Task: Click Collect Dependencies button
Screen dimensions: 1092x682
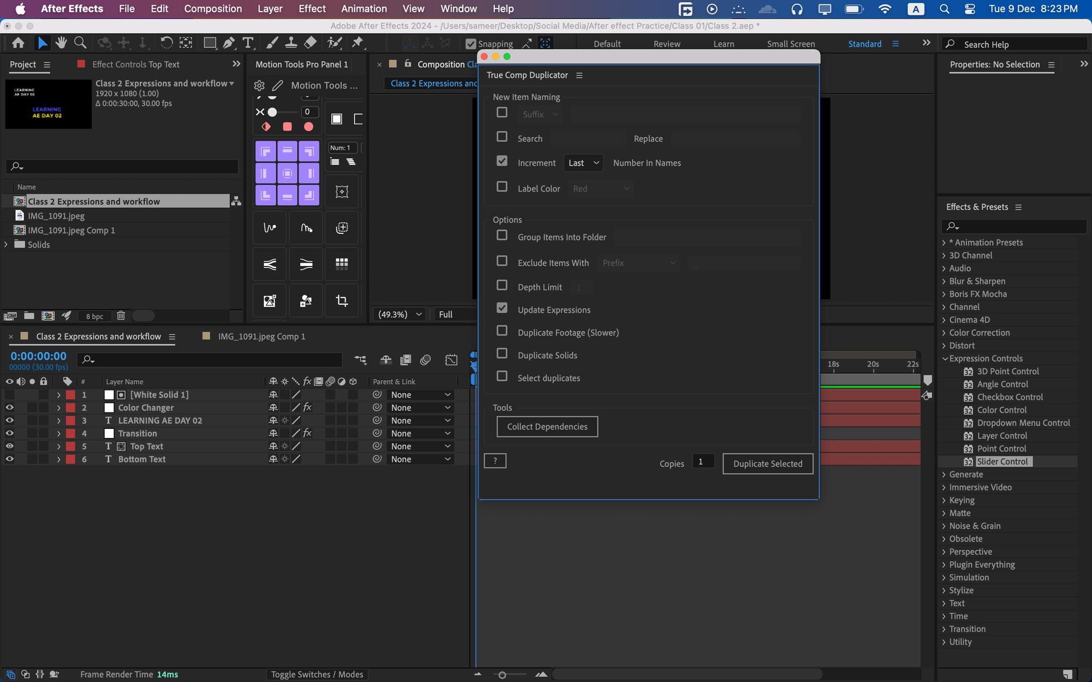Action: coord(547,427)
